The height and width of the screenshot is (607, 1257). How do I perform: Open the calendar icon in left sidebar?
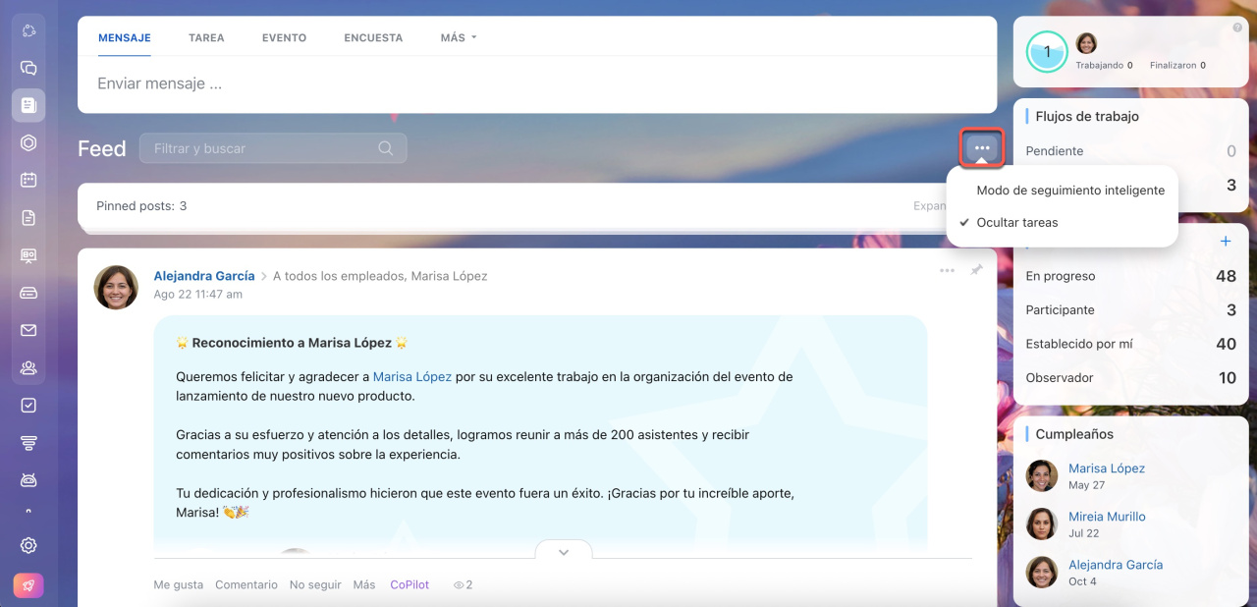pos(28,180)
